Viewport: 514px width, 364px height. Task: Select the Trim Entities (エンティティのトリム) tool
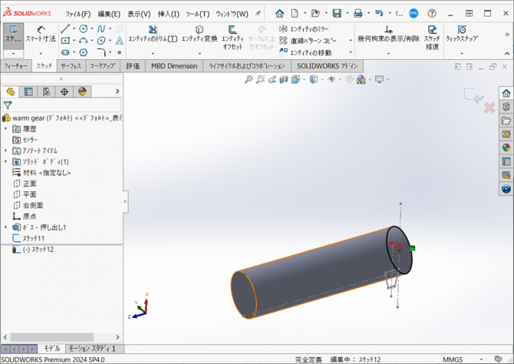pyautogui.click(x=152, y=34)
